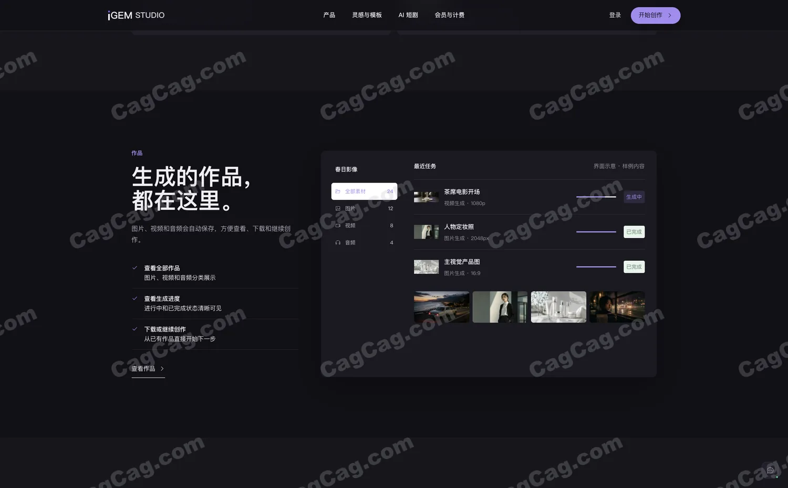Click the checkmark next to 查看生成进度
788x488 pixels.
(x=134, y=298)
